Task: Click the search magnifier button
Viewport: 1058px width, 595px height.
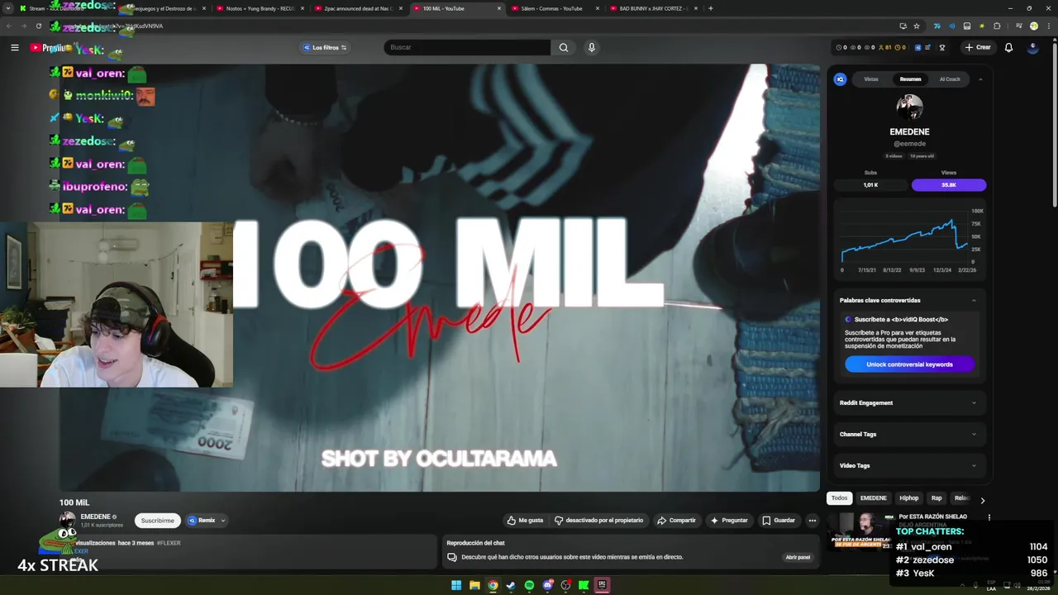Action: click(563, 47)
